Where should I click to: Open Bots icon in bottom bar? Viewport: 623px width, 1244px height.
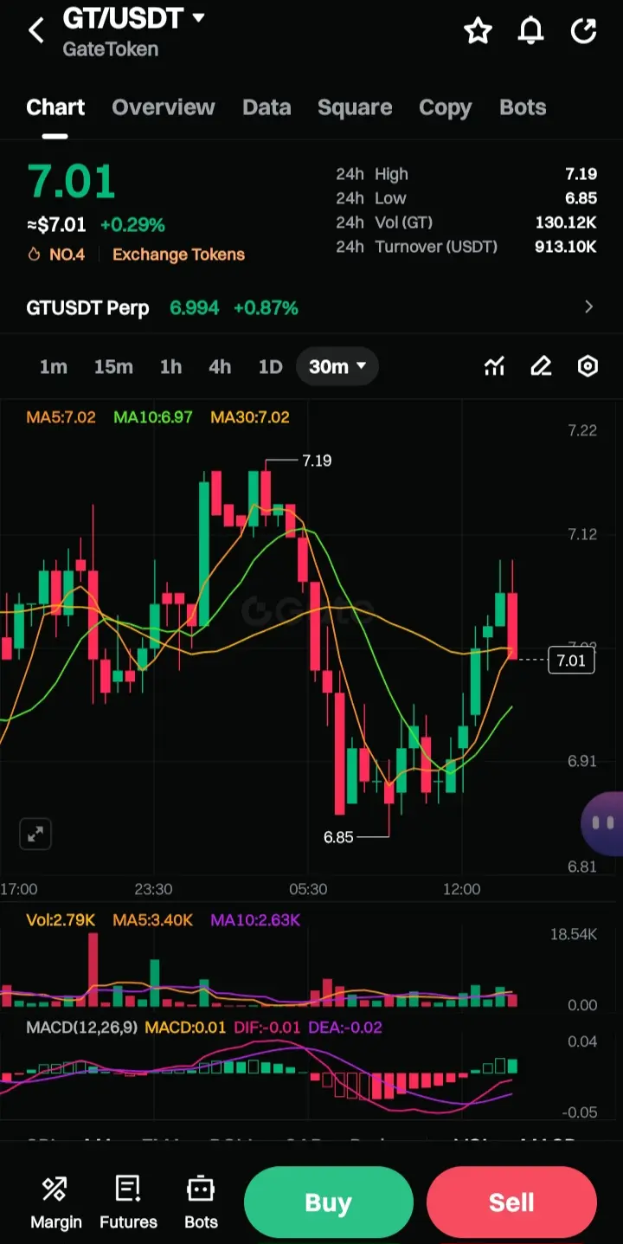click(201, 1202)
